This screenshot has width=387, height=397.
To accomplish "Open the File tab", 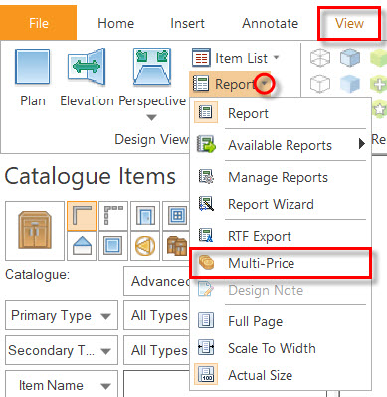I will (38, 23).
